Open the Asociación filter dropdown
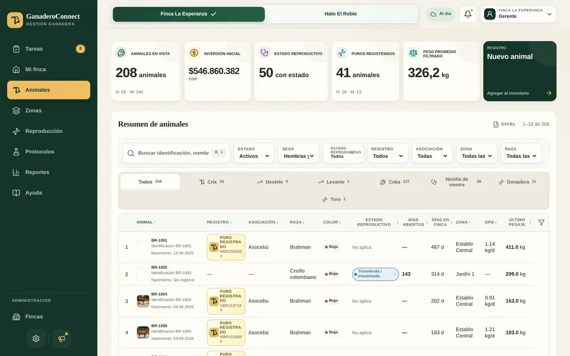 point(432,153)
